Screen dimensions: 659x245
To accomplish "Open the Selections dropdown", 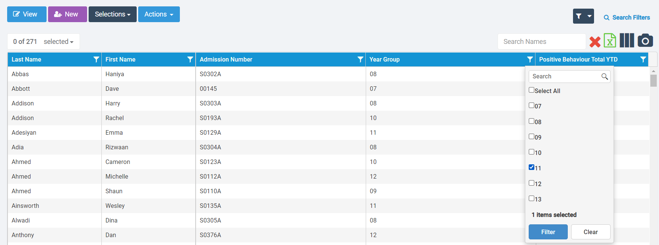I will click(112, 14).
